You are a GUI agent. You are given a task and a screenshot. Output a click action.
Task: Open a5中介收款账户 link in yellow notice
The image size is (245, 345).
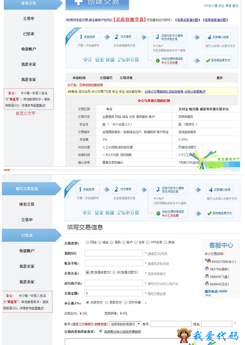coord(195,91)
